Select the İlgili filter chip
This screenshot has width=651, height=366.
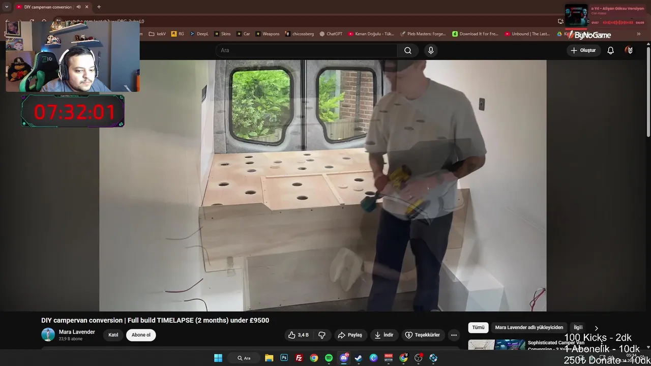pyautogui.click(x=578, y=327)
